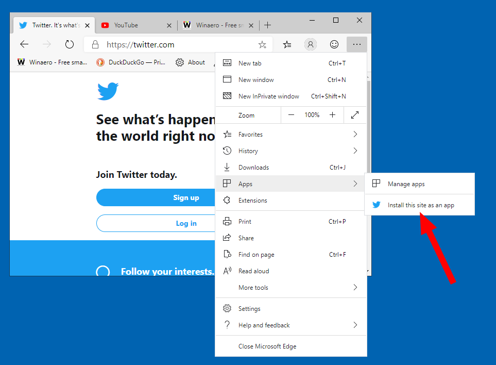
Task: Click the full screen arrow icon
Action: click(x=355, y=115)
